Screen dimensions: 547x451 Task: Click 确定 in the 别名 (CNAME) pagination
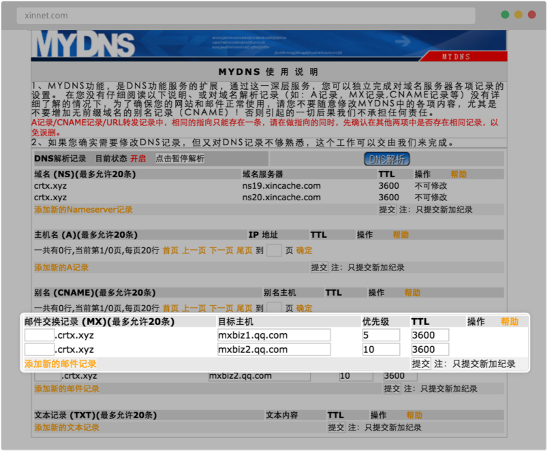[x=304, y=309]
